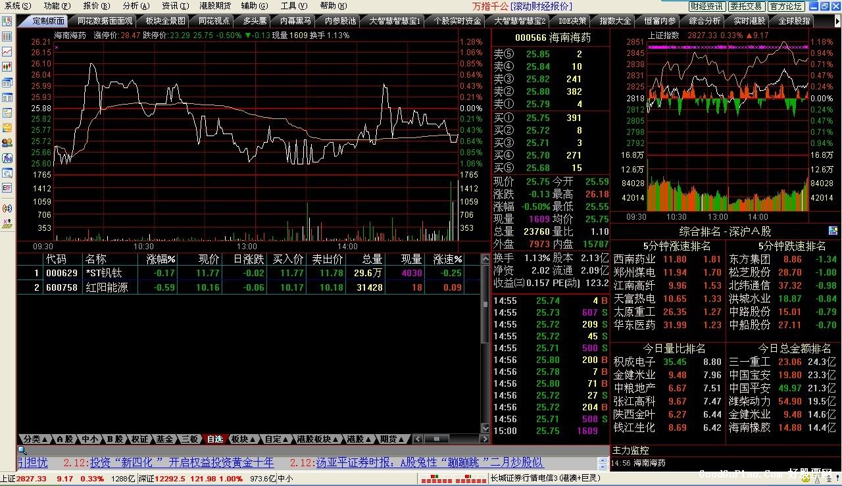
Task: Expand the 港股▲ bottom tab
Action: click(359, 439)
